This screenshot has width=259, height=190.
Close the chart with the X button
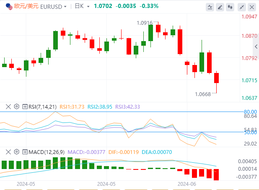pyautogui.click(x=252, y=7)
